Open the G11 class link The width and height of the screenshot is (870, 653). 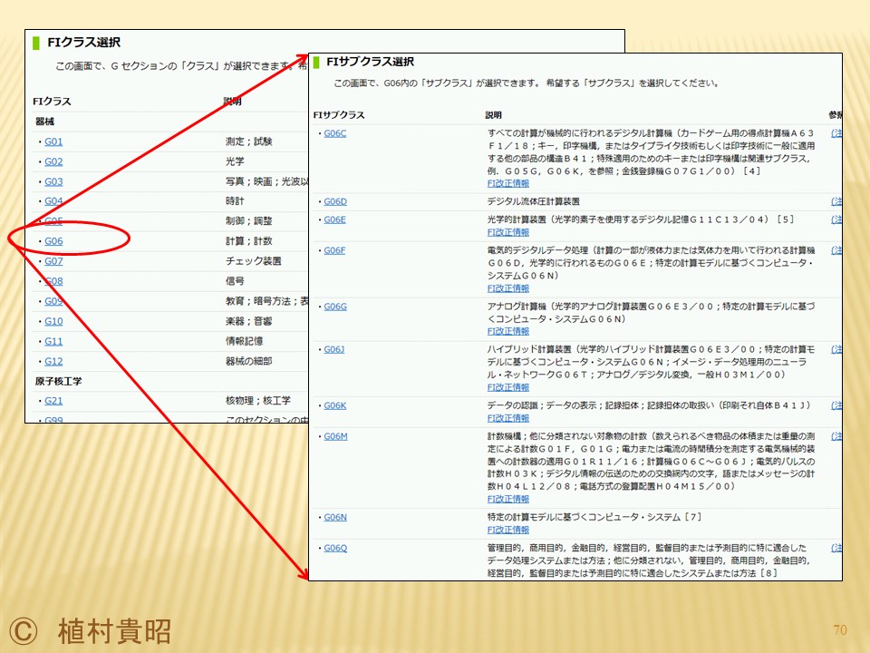point(53,341)
